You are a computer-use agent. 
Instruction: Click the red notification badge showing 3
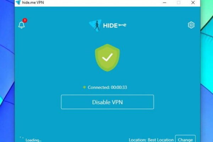tap(24, 20)
